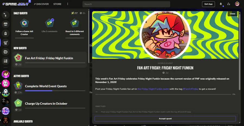Click the Complete World Event Quests progress bar
The image size is (244, 126).
point(55,91)
